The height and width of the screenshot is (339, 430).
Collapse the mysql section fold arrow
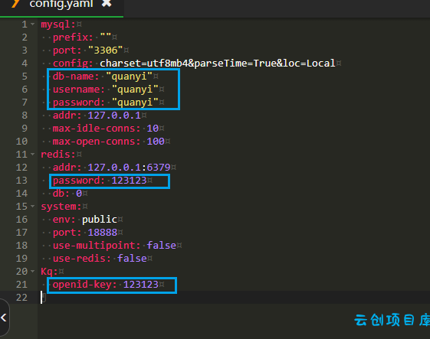33,24
